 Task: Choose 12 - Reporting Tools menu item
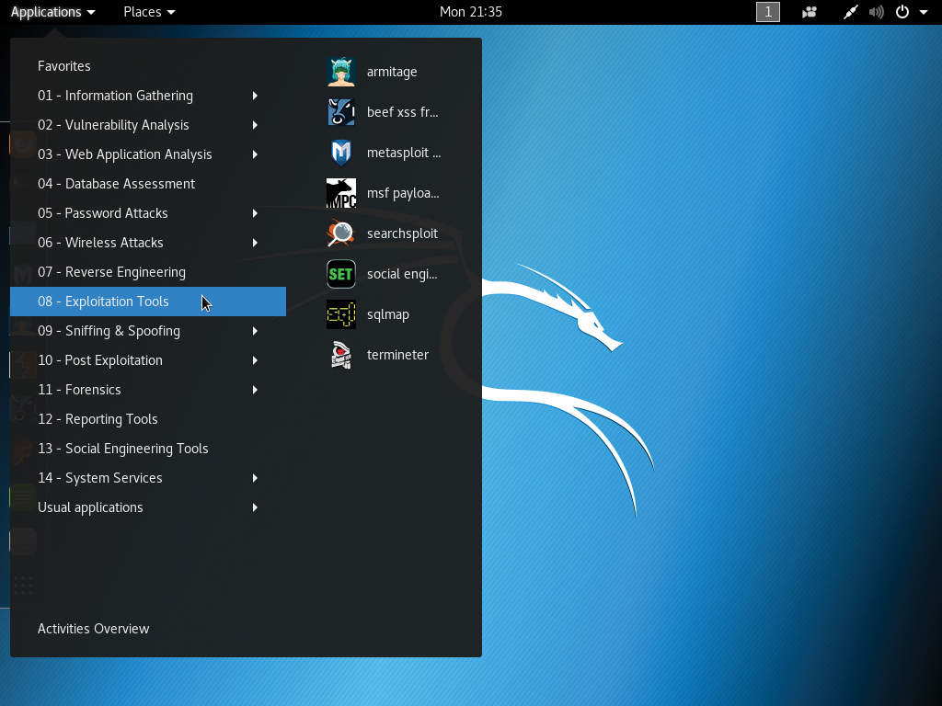98,419
